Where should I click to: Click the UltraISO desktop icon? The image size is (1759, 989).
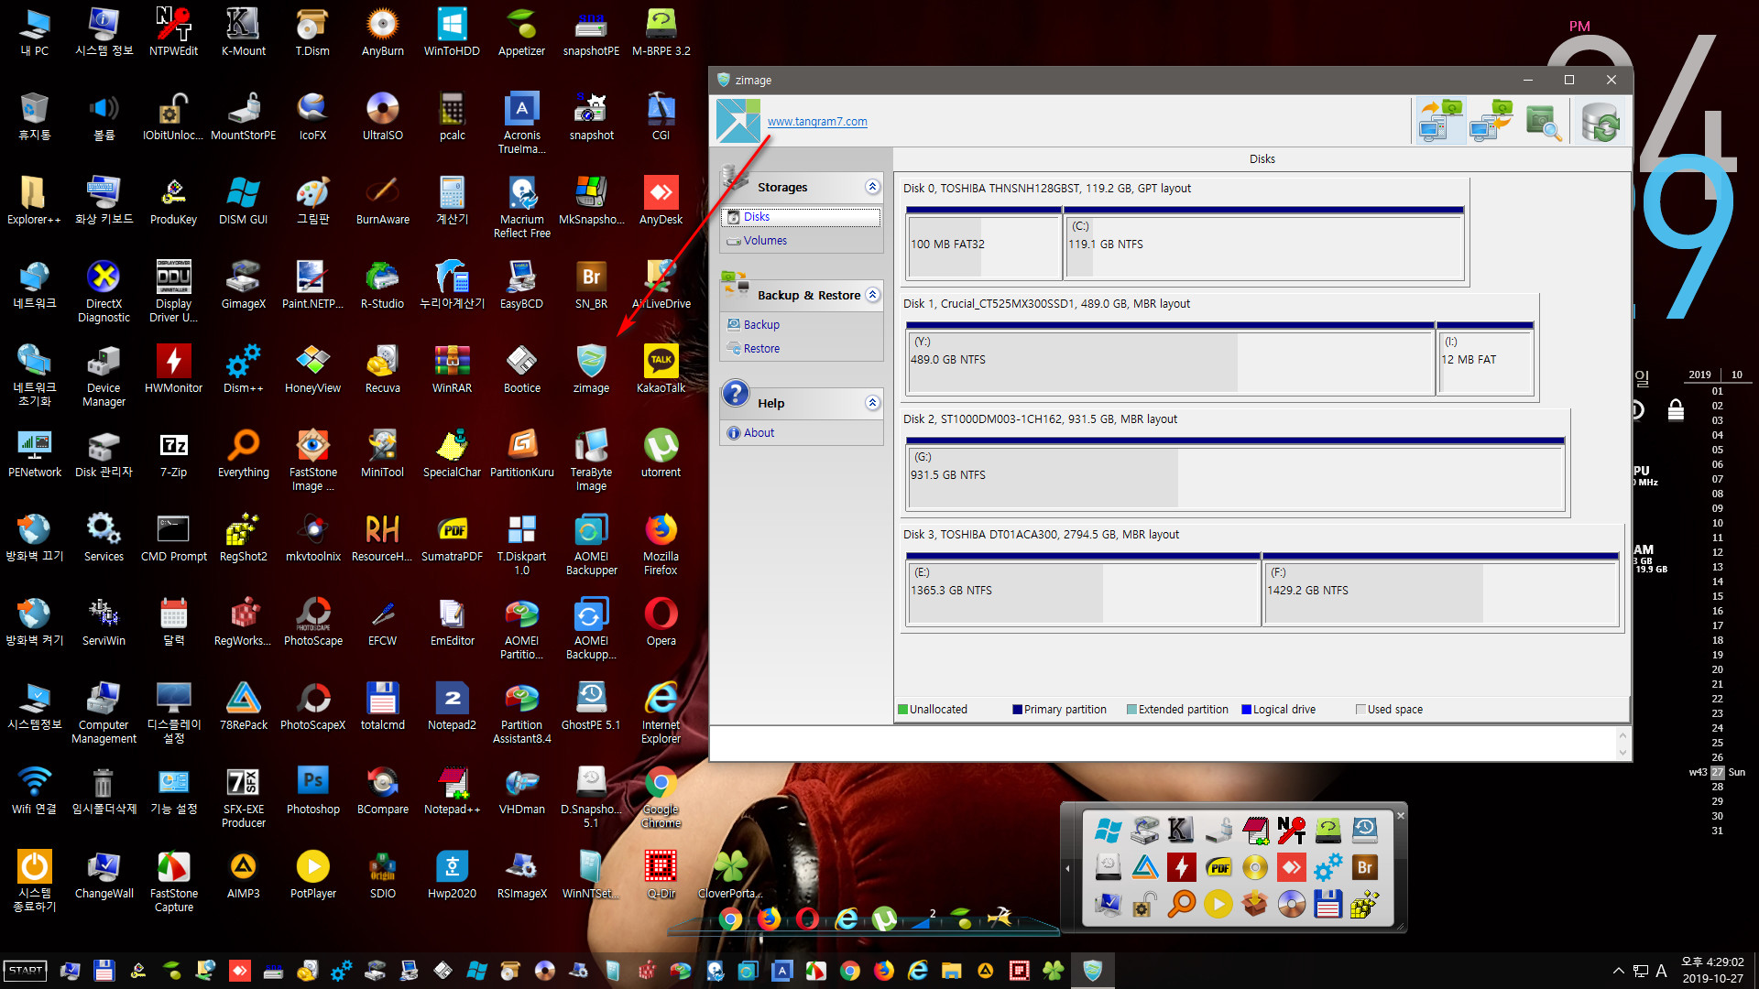click(x=382, y=115)
